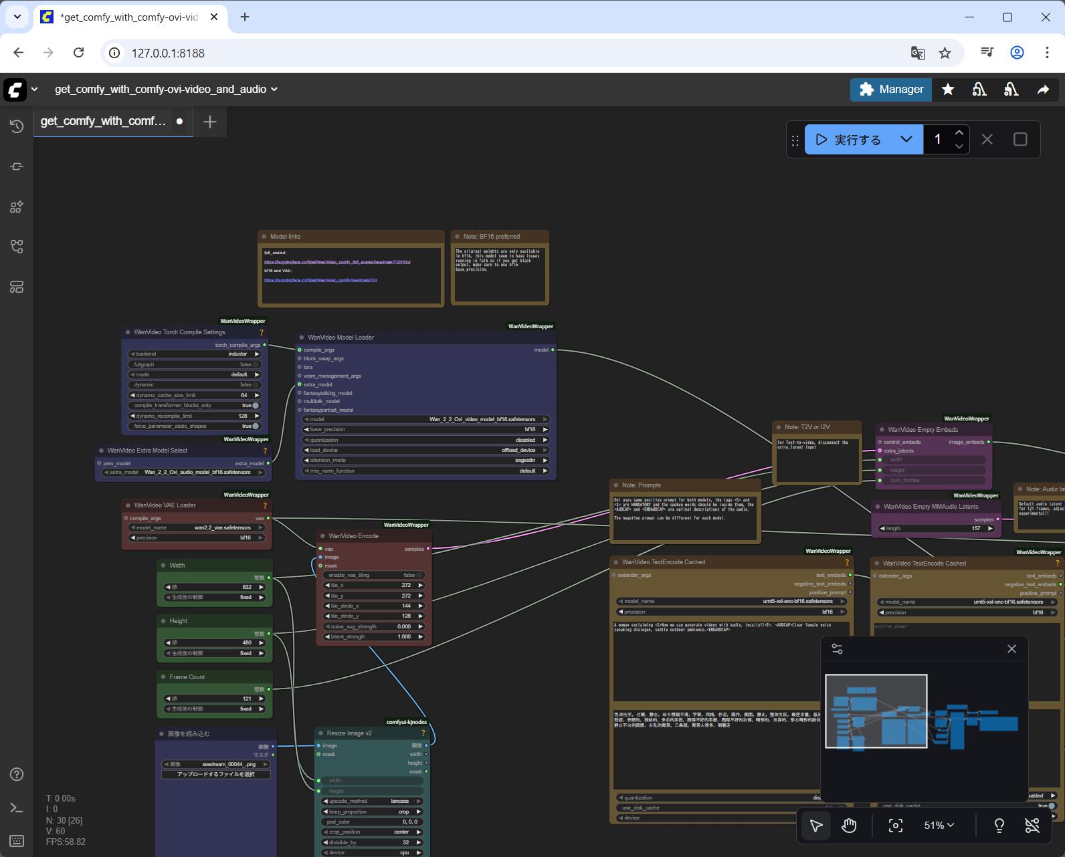This screenshot has height=857, width=1065.
Task: Click the fit view icon
Action: click(896, 826)
